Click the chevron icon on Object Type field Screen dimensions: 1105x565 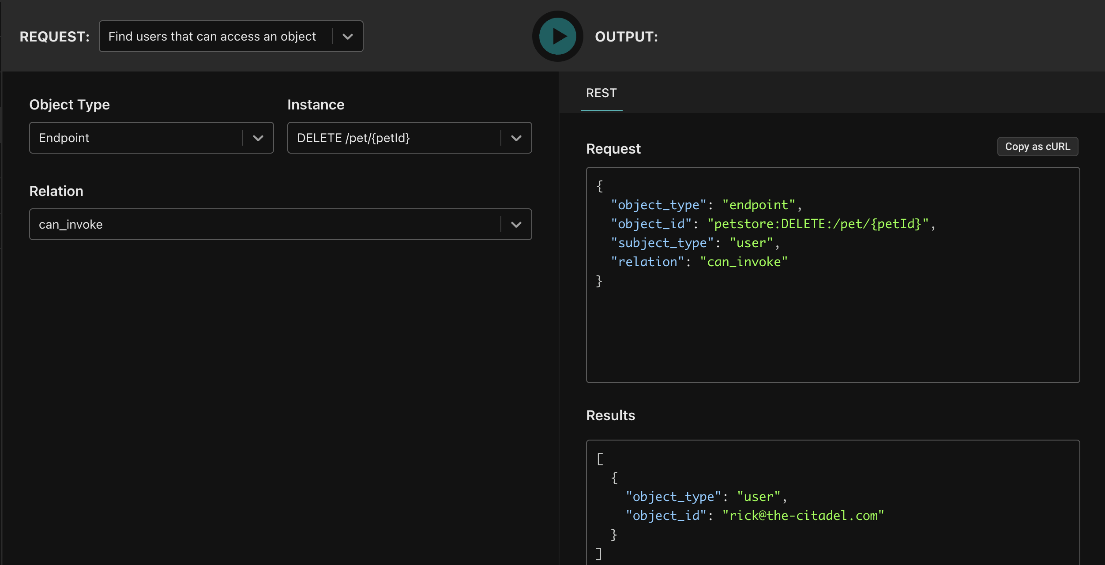point(257,138)
